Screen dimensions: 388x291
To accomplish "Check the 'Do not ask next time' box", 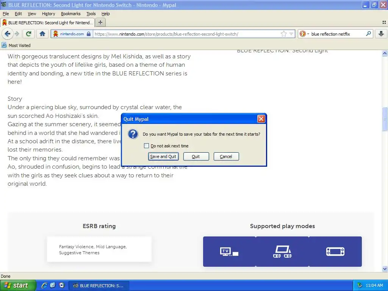I will coord(147,146).
